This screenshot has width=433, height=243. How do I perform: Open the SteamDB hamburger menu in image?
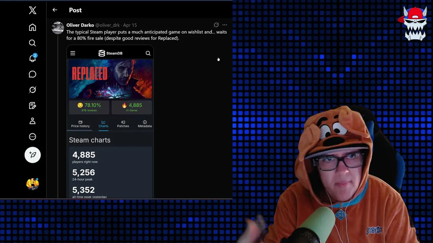point(73,53)
